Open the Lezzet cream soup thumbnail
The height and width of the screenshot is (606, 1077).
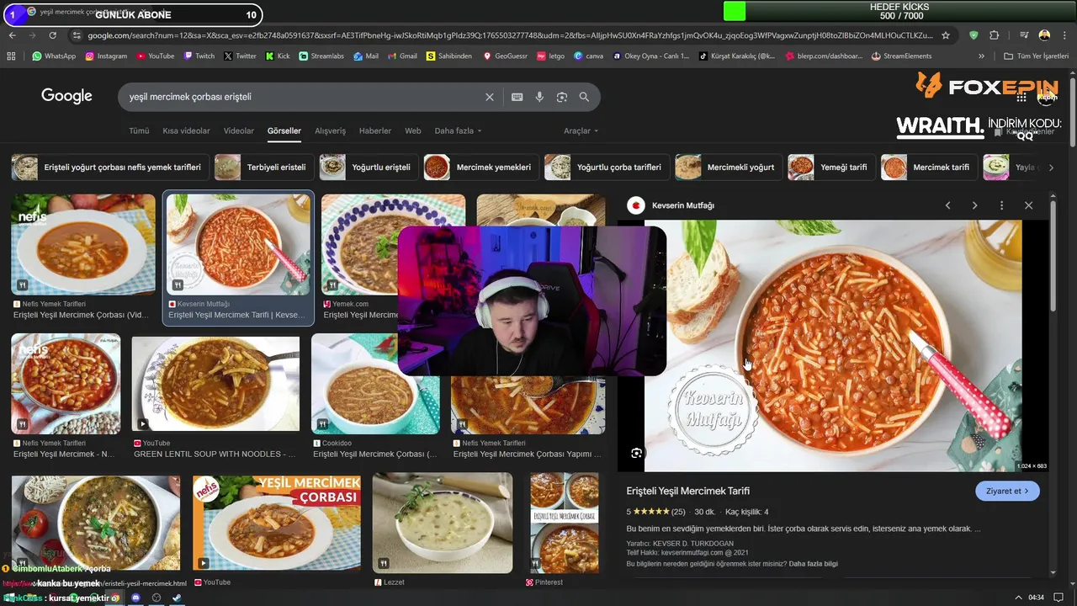click(x=443, y=523)
